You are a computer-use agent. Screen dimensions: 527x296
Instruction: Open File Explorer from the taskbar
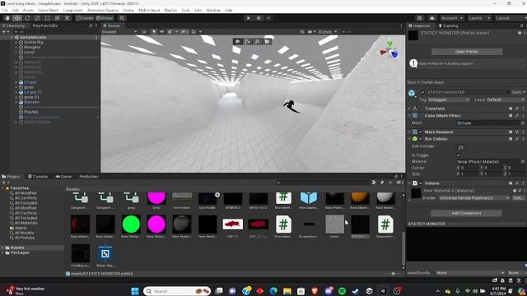pos(287,291)
